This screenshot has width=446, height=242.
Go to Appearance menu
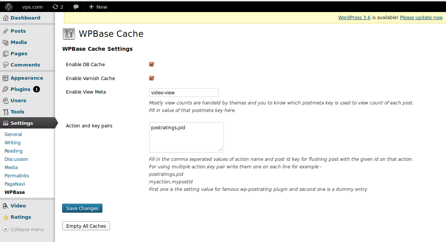click(x=27, y=78)
